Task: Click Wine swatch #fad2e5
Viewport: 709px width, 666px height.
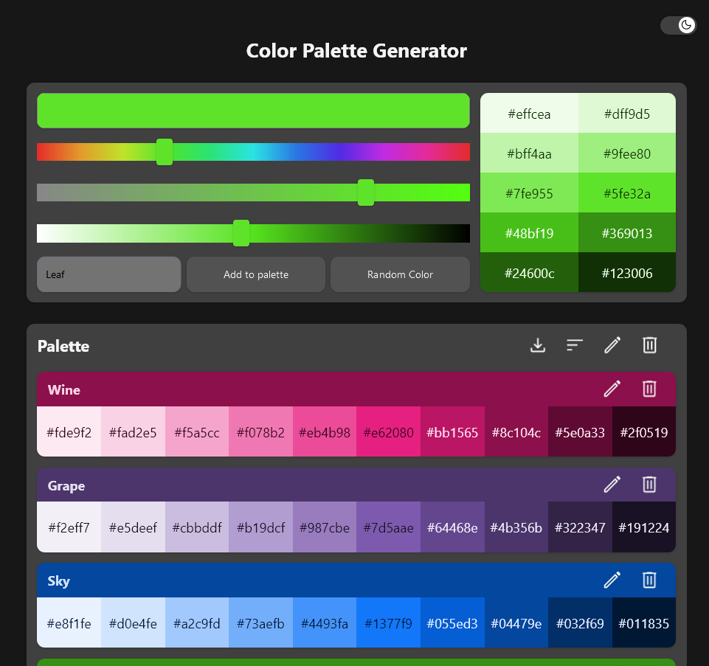Action: (133, 431)
